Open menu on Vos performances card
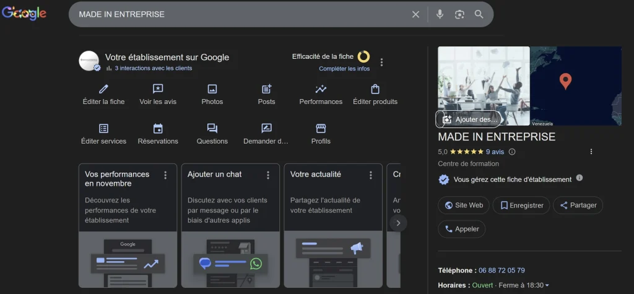The height and width of the screenshot is (294, 634). tap(165, 175)
